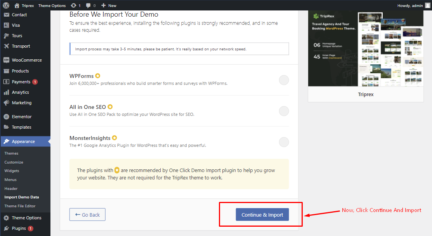This screenshot has width=432, height=236.
Task: Open the Howdy, admin account menu
Action: (x=410, y=5)
